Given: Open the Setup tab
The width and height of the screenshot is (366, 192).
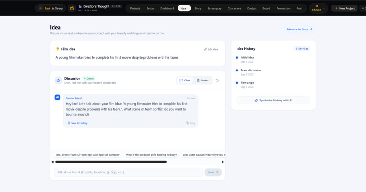Looking at the screenshot, I should tap(150, 8).
